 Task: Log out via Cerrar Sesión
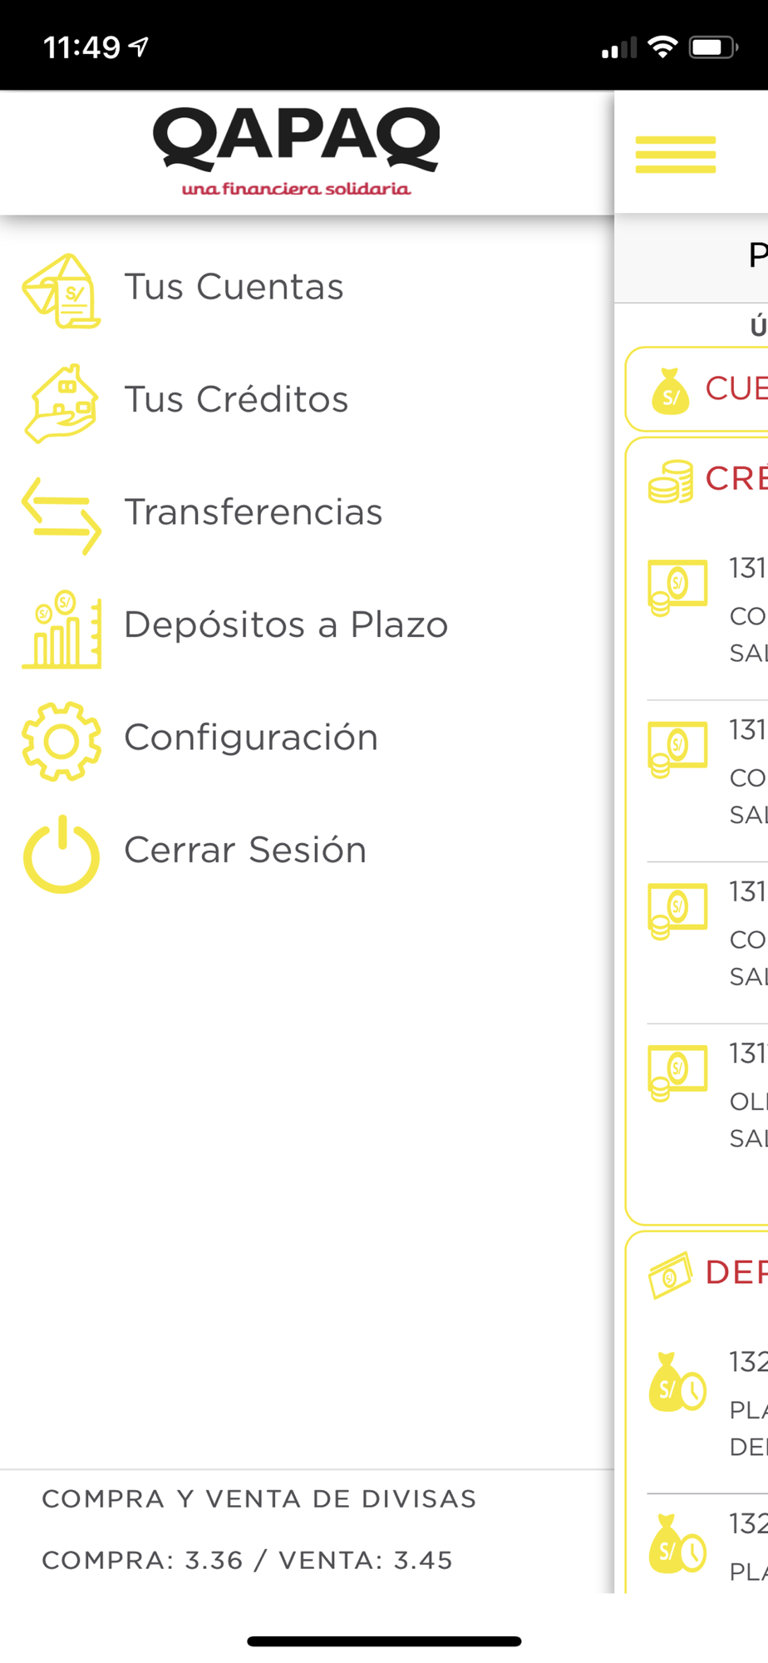[245, 851]
